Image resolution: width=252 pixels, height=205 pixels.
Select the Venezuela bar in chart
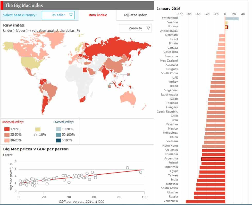[205, 201]
